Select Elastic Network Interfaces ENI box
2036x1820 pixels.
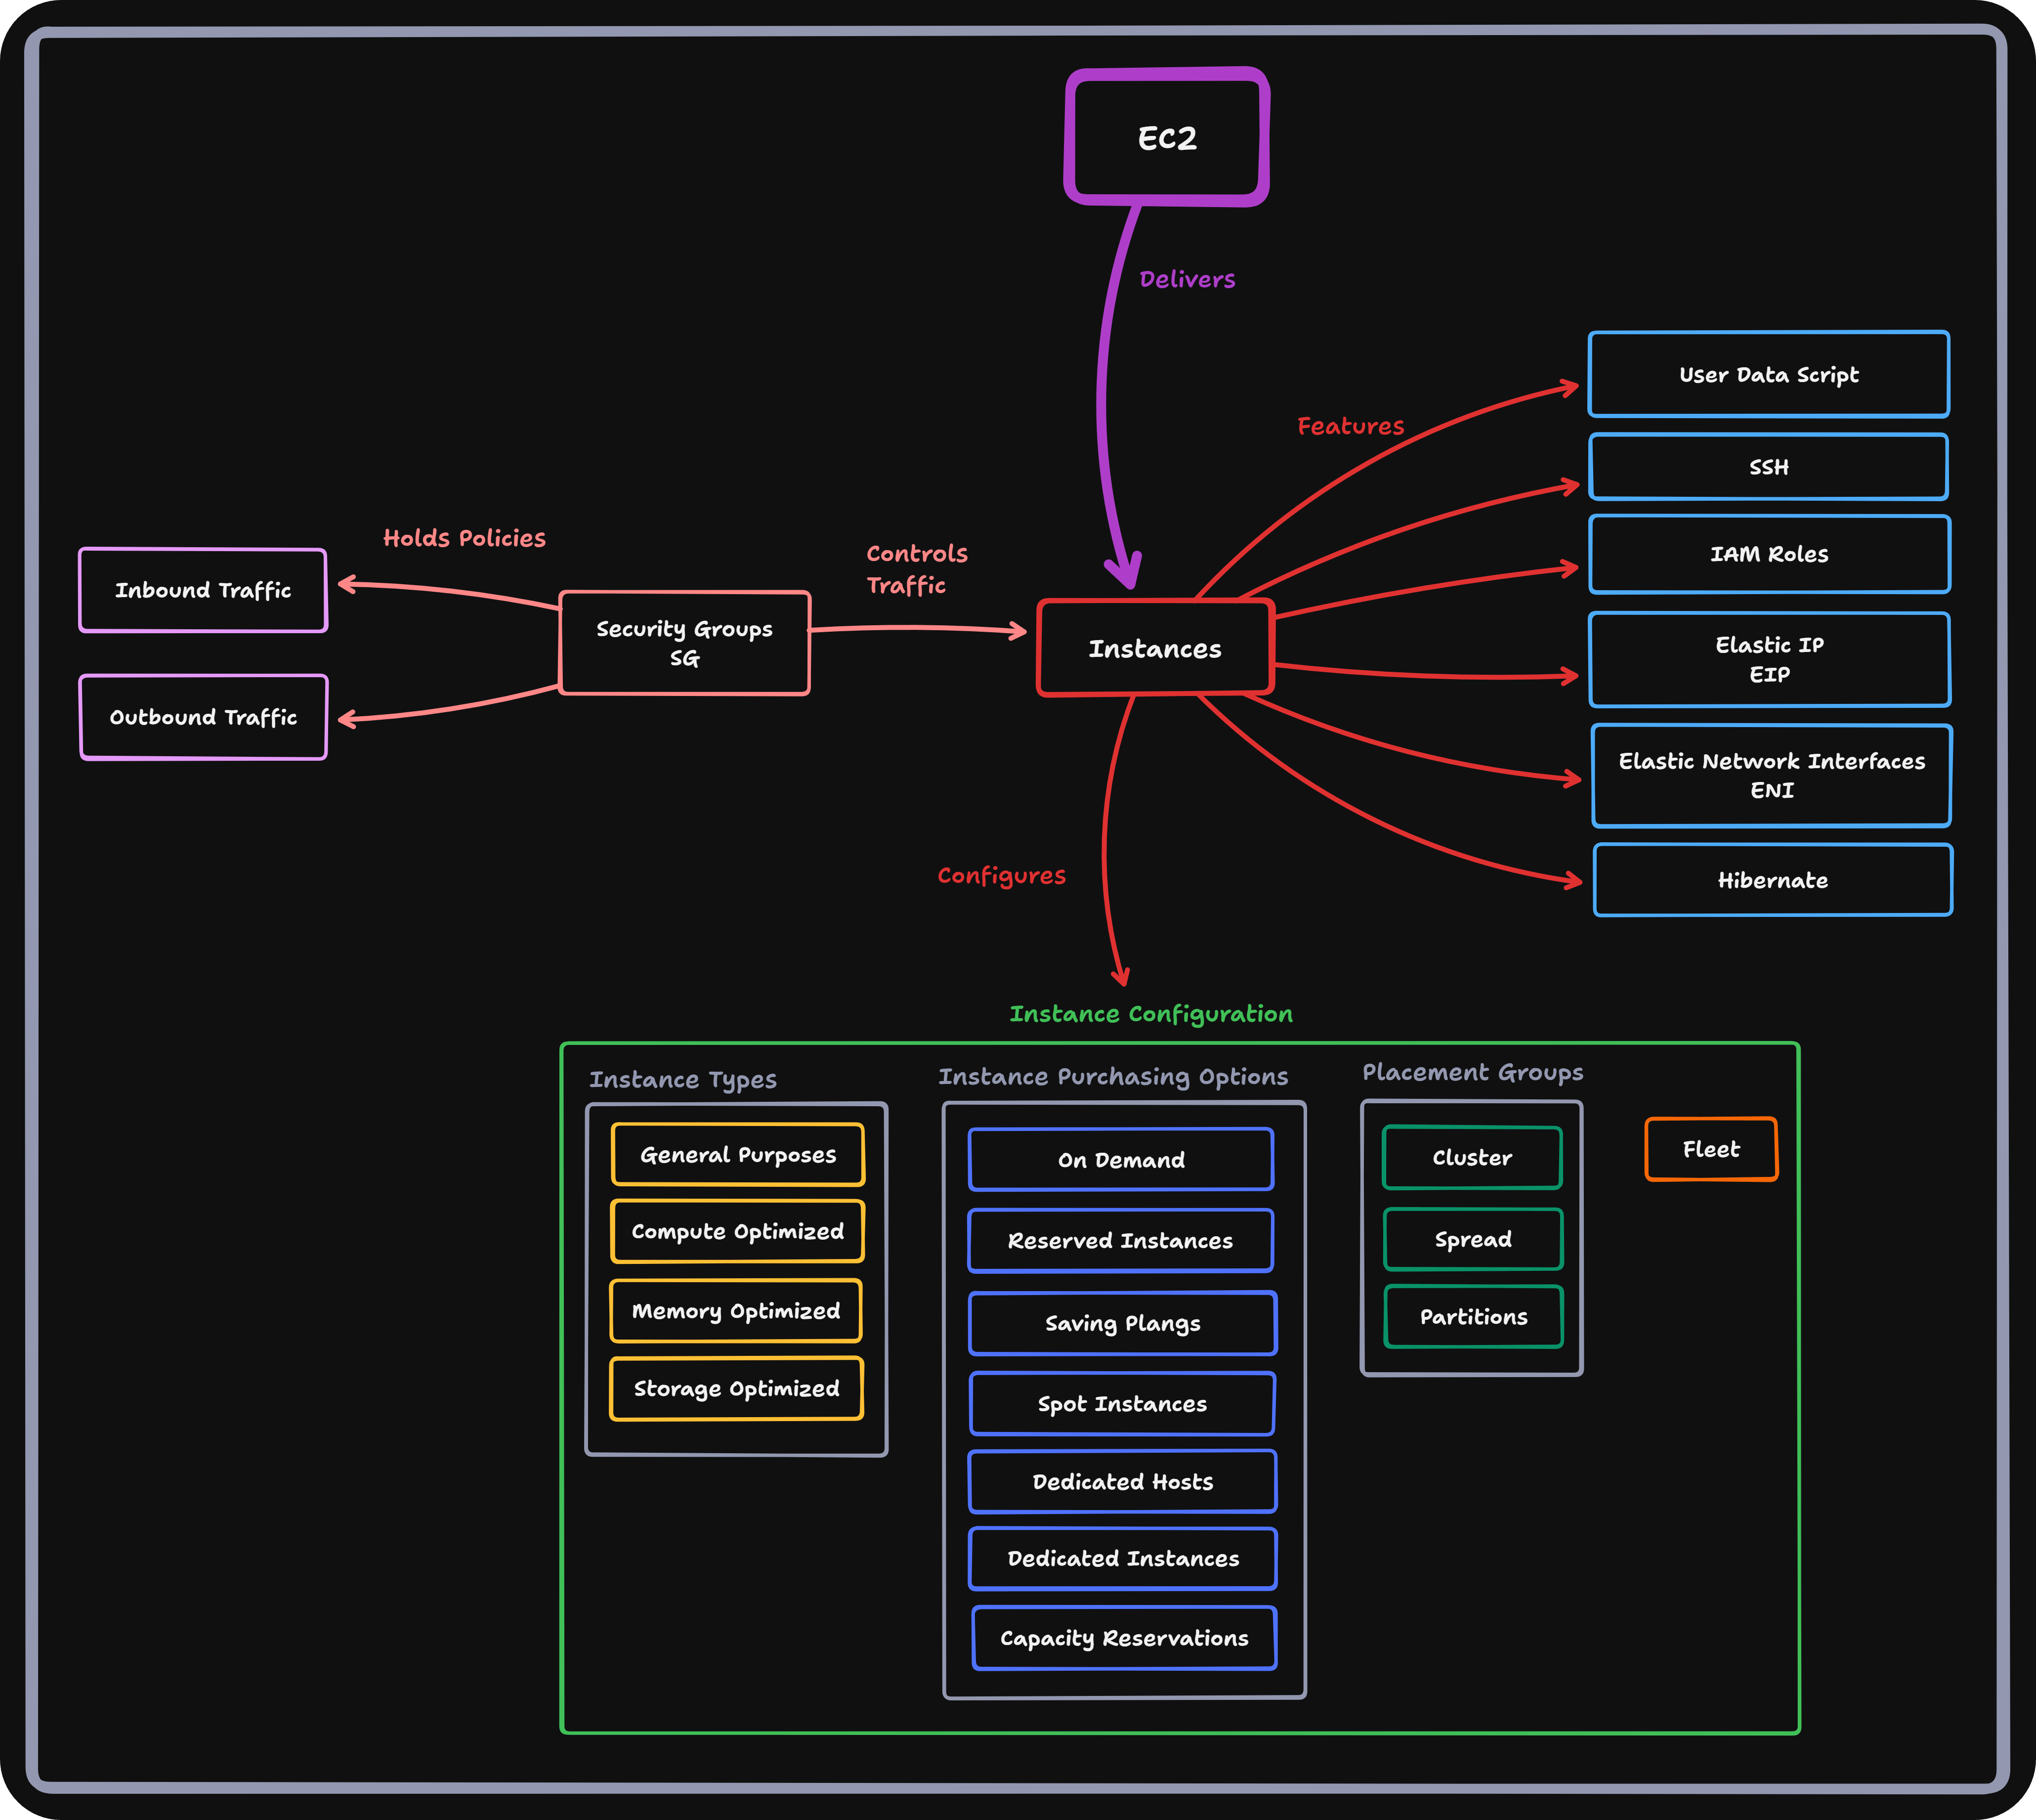pos(1771,775)
